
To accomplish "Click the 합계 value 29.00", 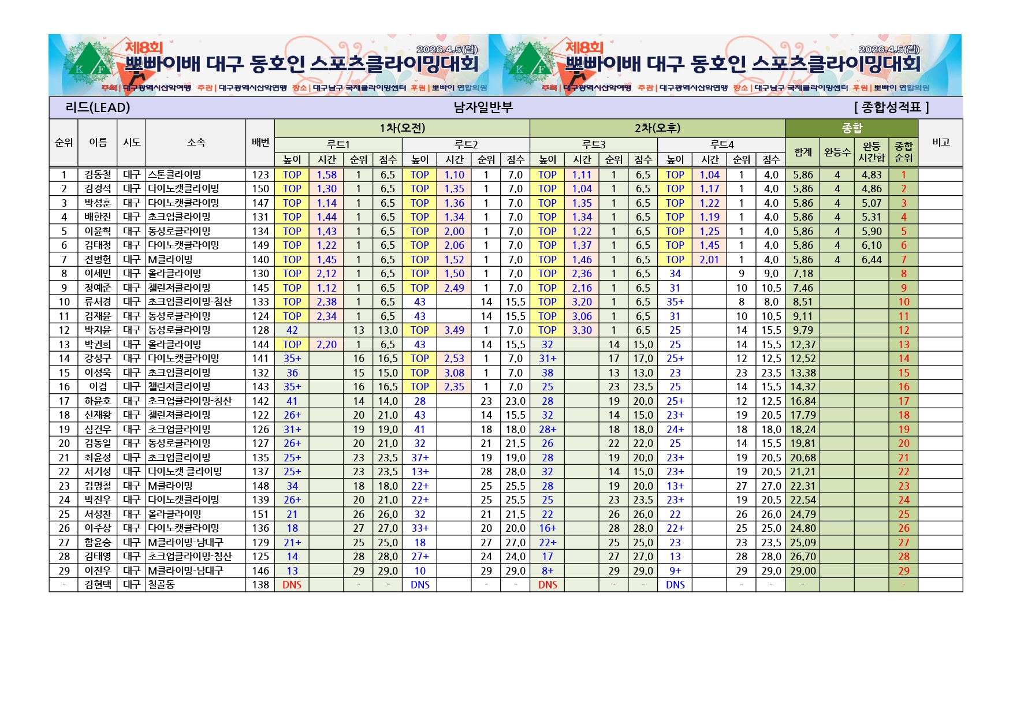I will tap(803, 570).
